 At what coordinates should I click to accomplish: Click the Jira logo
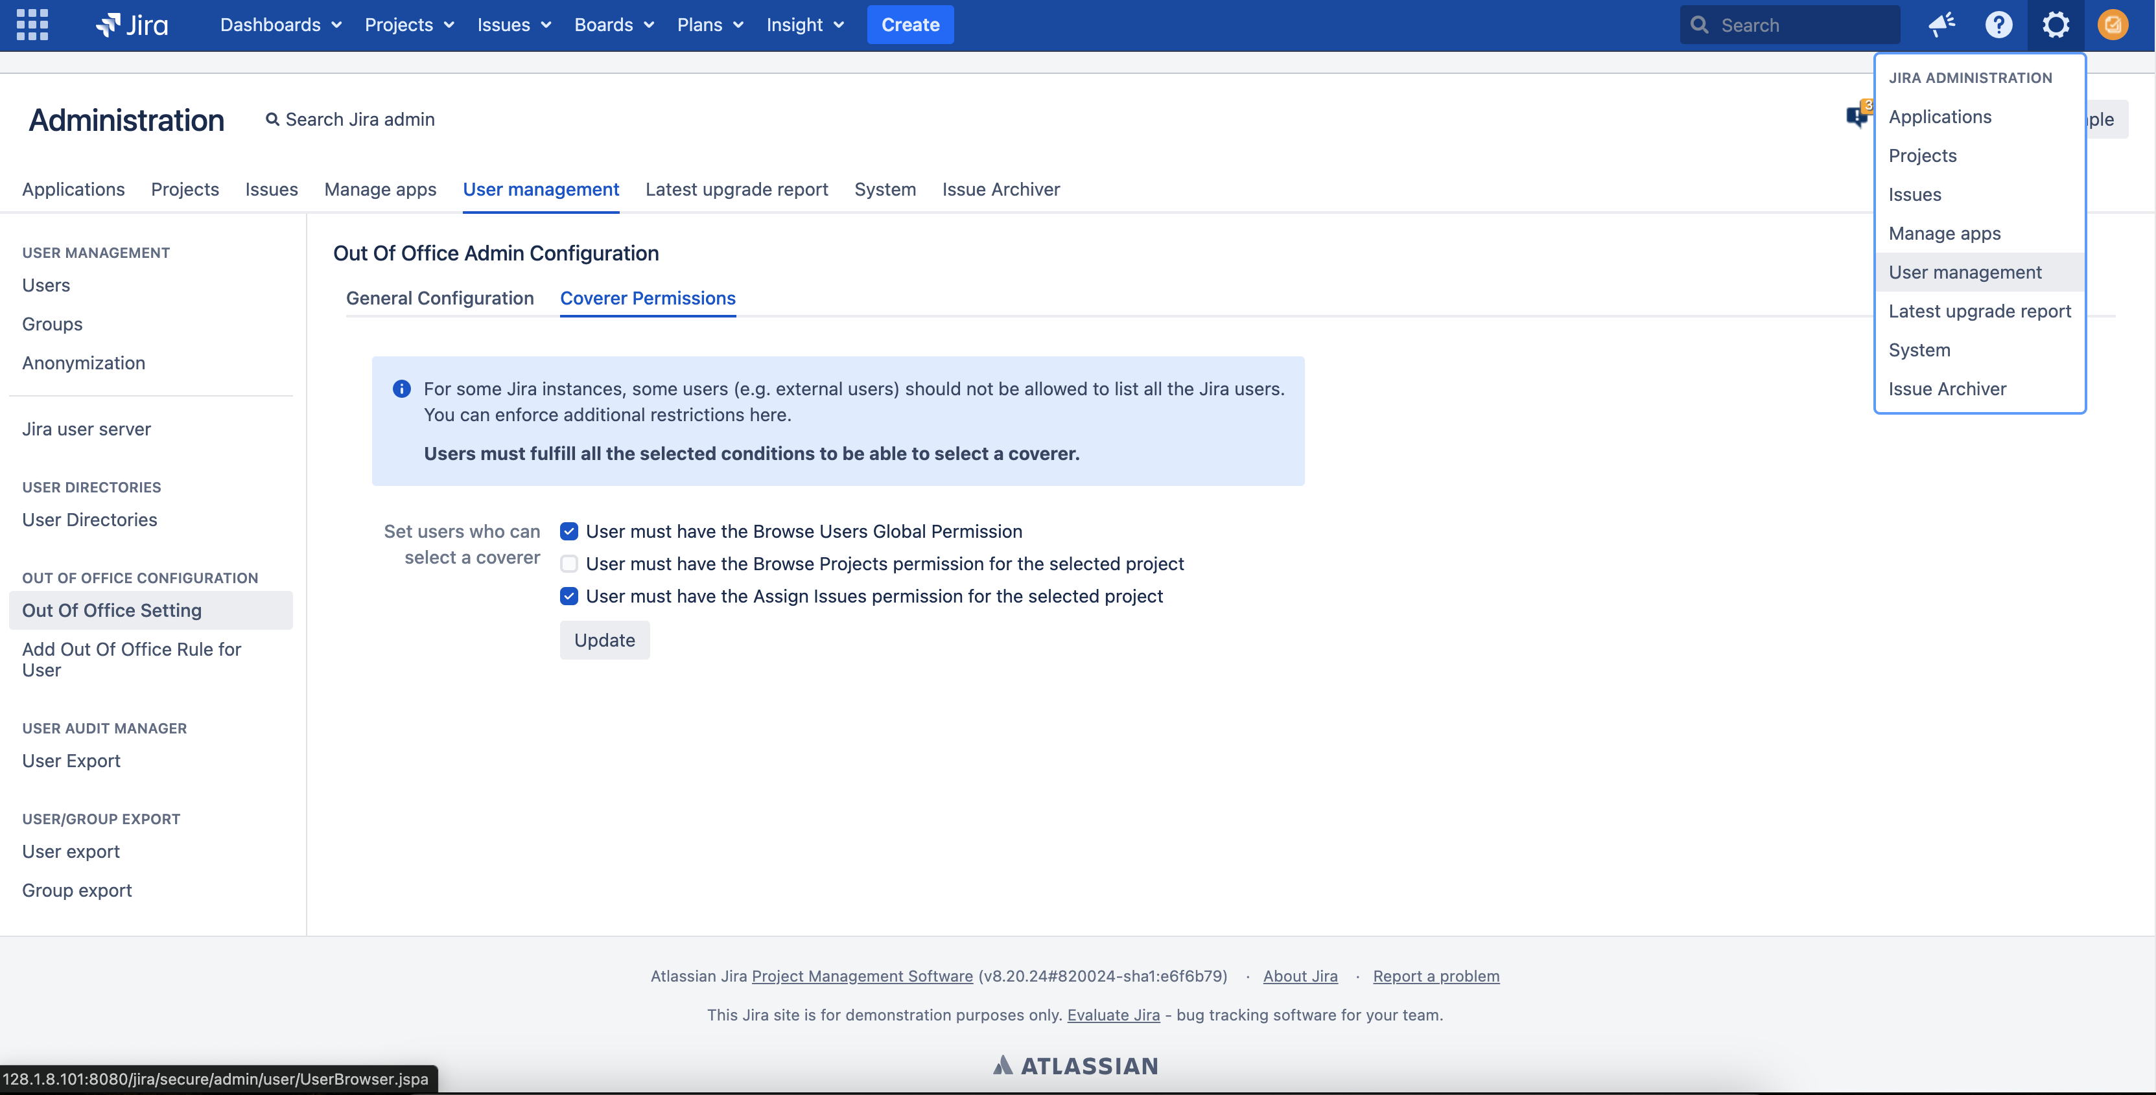click(132, 24)
